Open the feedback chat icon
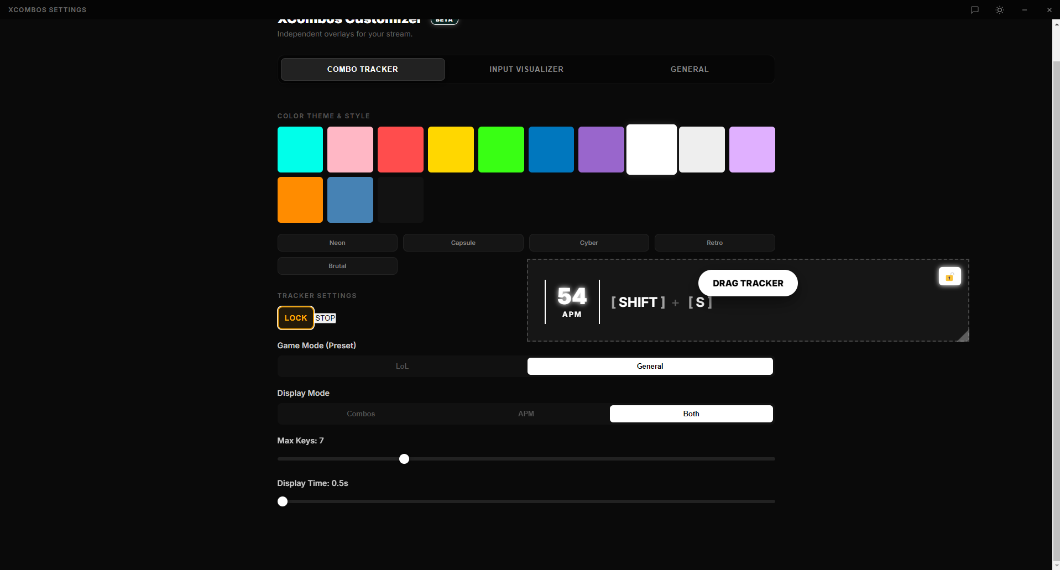The width and height of the screenshot is (1060, 570). 974,9
